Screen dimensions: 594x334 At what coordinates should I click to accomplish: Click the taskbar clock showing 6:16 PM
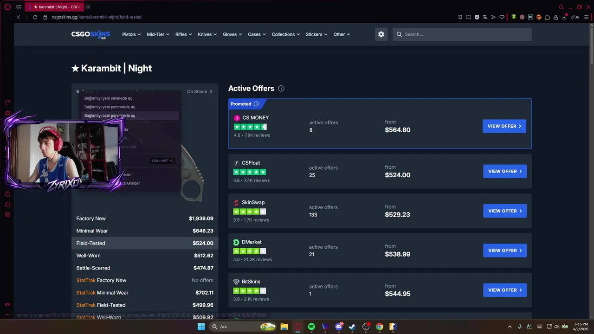pos(581,327)
